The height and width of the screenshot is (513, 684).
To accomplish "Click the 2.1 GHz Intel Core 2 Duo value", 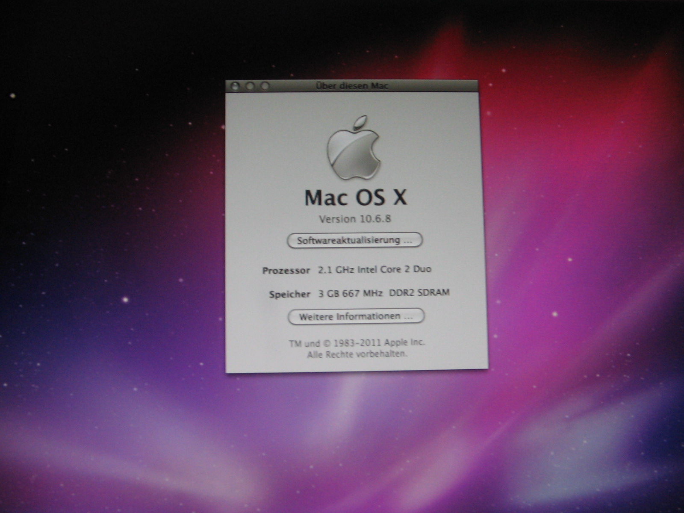I will [374, 269].
